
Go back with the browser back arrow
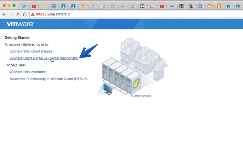(x=4, y=14)
